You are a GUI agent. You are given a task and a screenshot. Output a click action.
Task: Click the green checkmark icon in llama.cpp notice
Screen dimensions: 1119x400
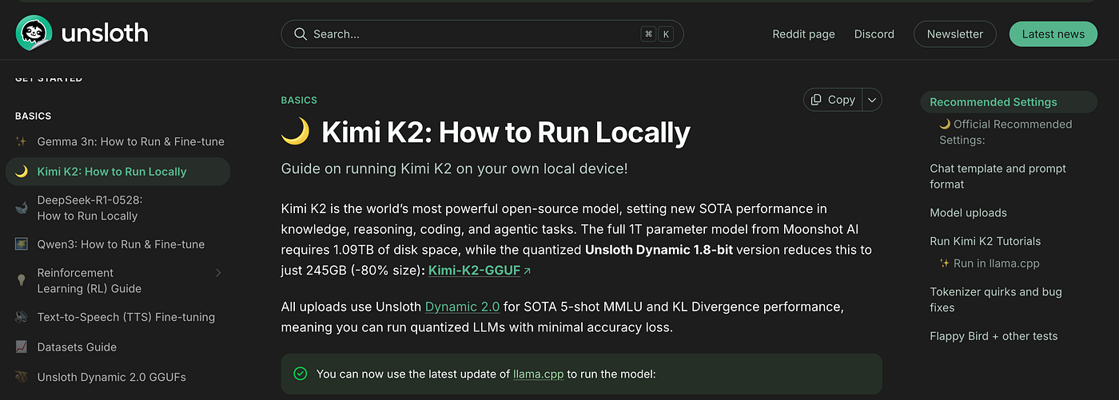pos(301,374)
